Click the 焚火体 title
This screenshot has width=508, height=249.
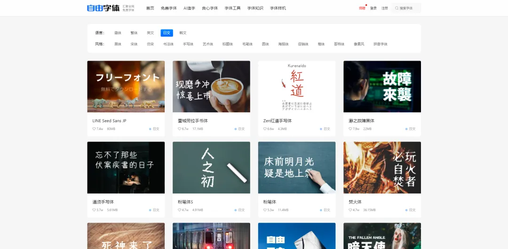pos(355,202)
